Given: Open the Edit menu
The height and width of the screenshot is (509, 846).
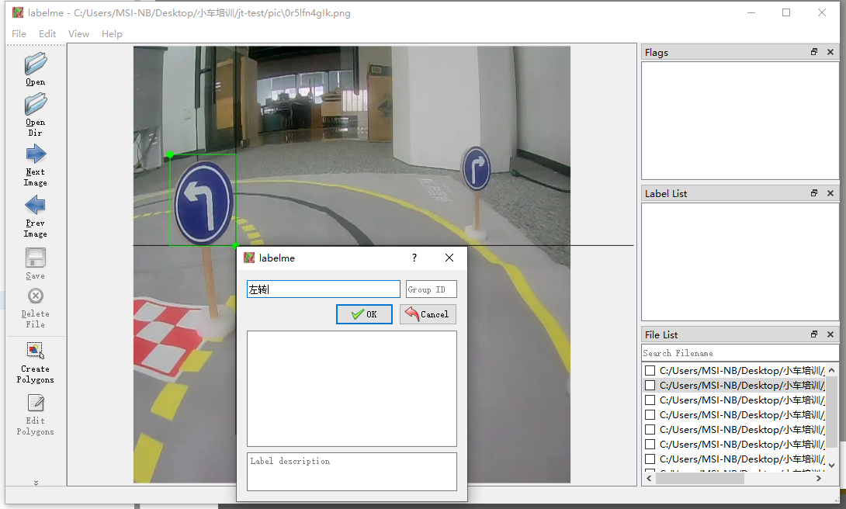Looking at the screenshot, I should coord(47,34).
